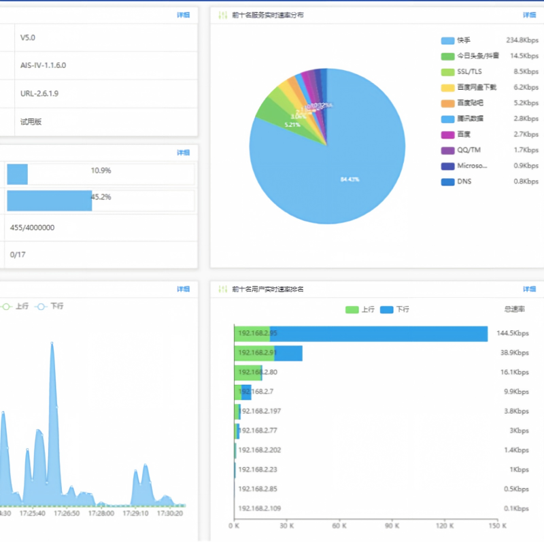The width and height of the screenshot is (544, 544).
Task: Click the 192.168.2.197 user label
Action: (260, 411)
